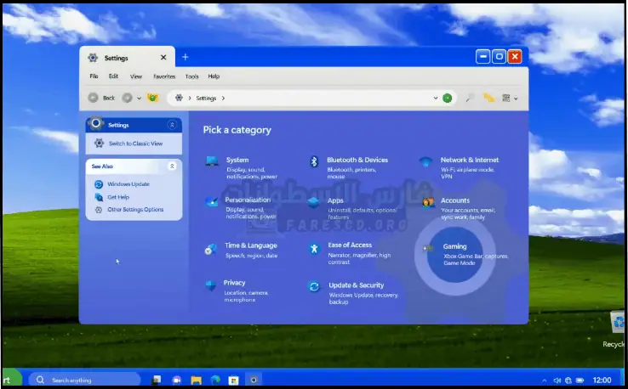The height and width of the screenshot is (389, 628).
Task: Click the Gaming controller icon
Action: 428,248
